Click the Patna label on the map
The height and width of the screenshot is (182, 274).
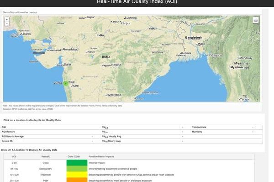153,29
